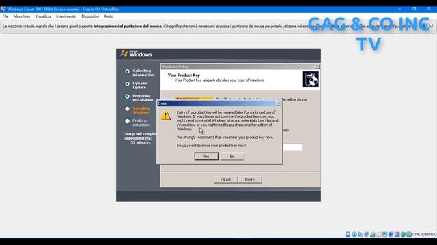
Task: Open the File menu
Action: tap(5, 16)
